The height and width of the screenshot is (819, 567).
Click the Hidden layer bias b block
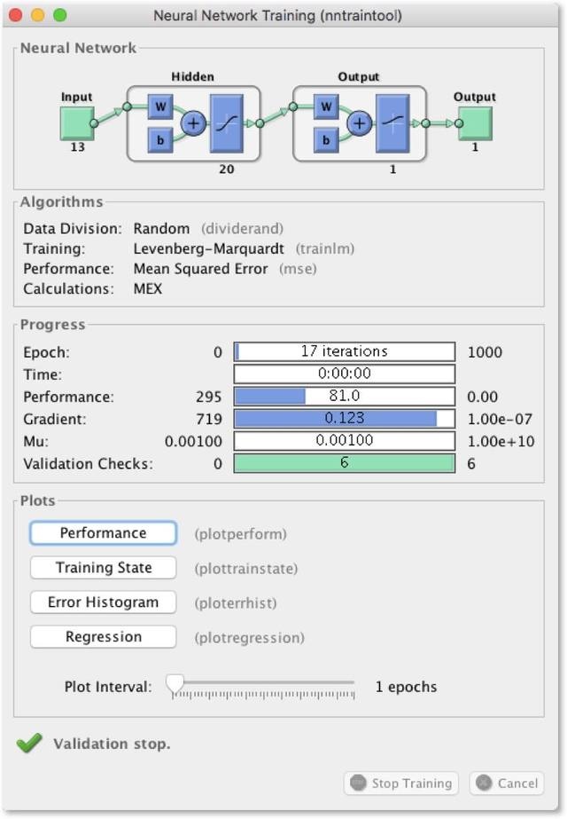160,139
